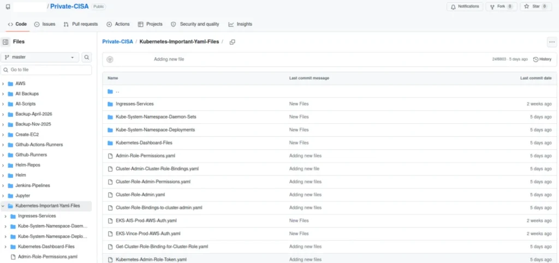The height and width of the screenshot is (263, 559).
Task: Open Admin-Role-Permissions.yaml in file list
Action: click(x=145, y=156)
